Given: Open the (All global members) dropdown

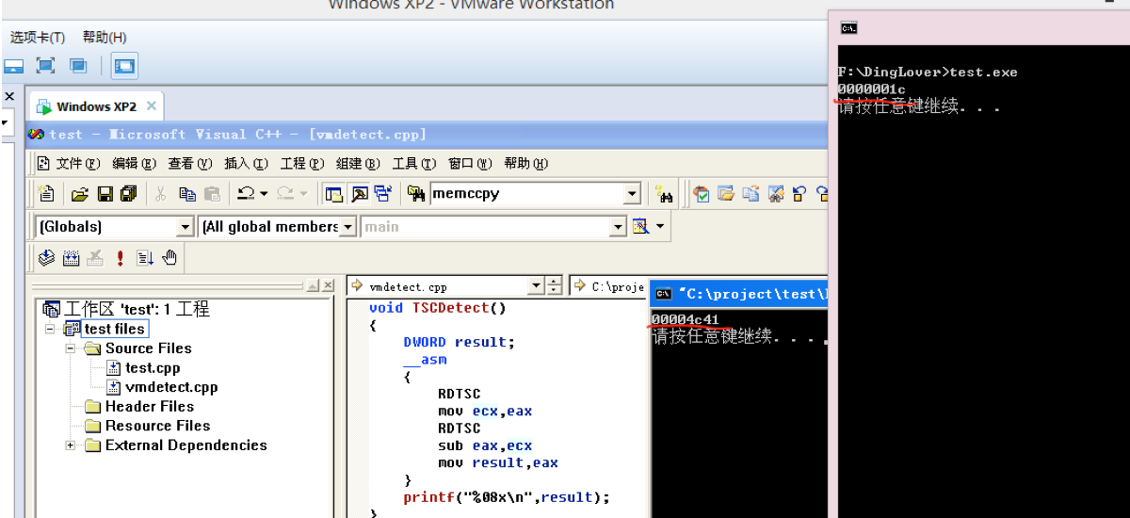Looking at the screenshot, I should pos(348,227).
